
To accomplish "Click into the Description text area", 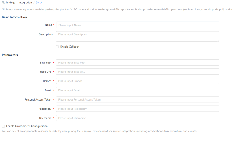I will [x=137, y=36].
